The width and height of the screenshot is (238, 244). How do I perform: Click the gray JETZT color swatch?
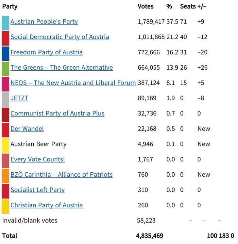click(5, 99)
